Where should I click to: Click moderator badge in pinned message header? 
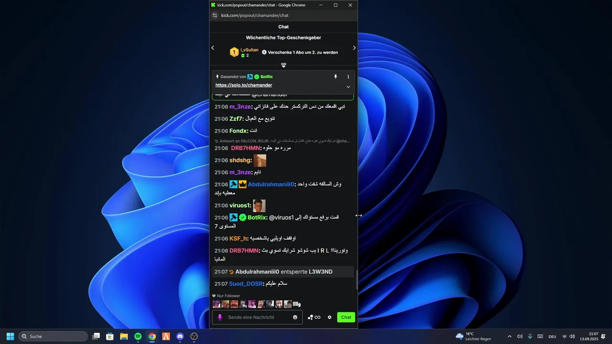(x=250, y=76)
